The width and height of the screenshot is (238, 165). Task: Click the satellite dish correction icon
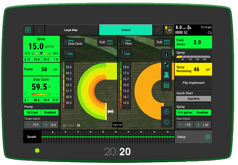pos(186,32)
